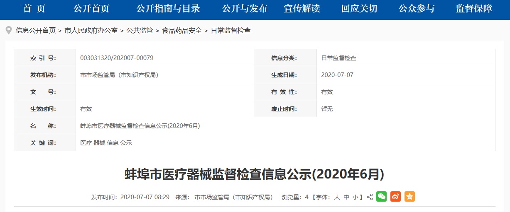
Task: Share via the Weibo icon
Action: click(x=395, y=197)
